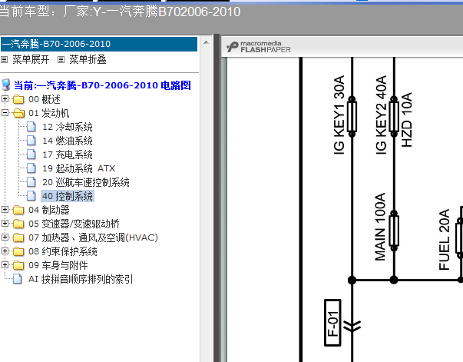Click the page icon of 20 巡航车速控制系统

coord(31,182)
